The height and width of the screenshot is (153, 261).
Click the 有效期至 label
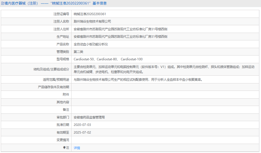pos(63,133)
